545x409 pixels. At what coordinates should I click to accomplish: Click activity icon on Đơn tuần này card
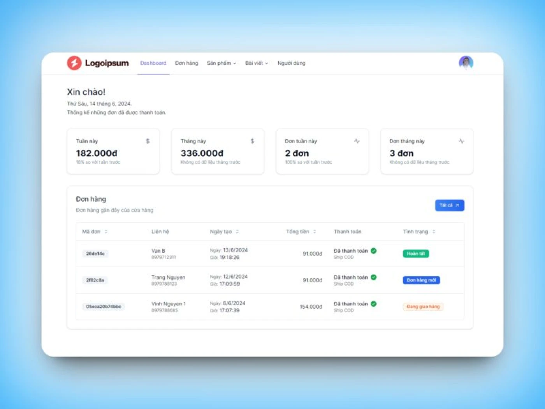357,141
